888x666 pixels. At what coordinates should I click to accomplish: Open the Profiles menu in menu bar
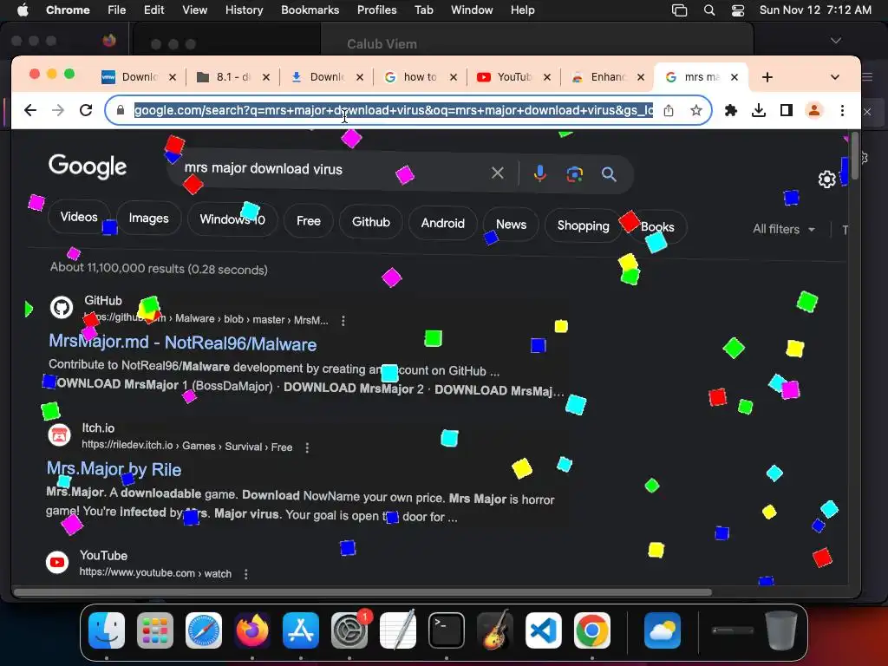click(376, 10)
